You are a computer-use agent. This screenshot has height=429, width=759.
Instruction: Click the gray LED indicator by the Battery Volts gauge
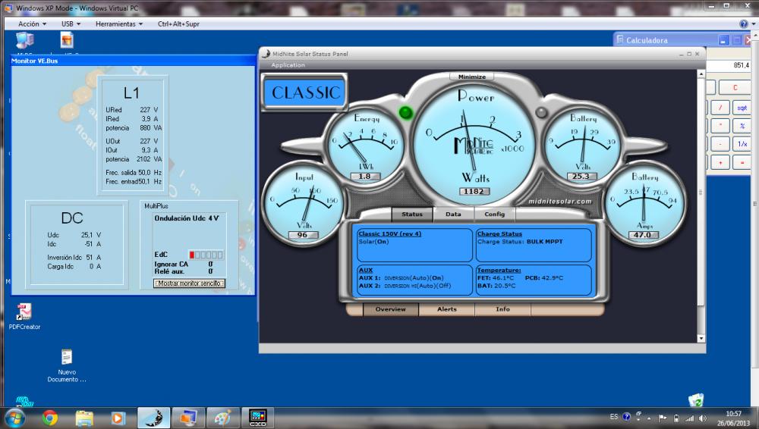tap(541, 113)
